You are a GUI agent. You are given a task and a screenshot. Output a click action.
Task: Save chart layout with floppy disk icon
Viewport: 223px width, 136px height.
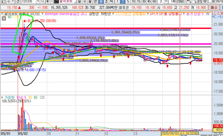pos(200,2)
